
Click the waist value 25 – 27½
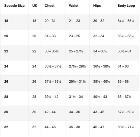[76, 51]
